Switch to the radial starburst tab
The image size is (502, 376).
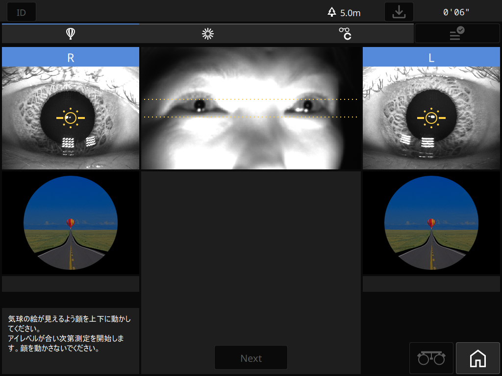click(208, 34)
